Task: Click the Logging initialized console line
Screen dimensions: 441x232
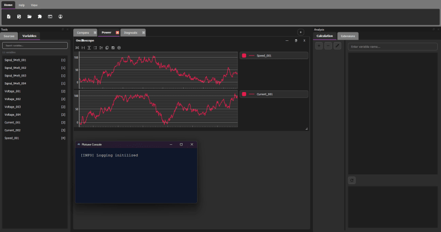Action: coord(109,155)
